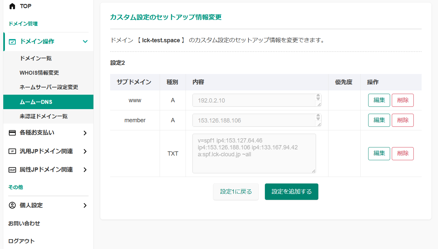Click 削除 button for www record

403,100
